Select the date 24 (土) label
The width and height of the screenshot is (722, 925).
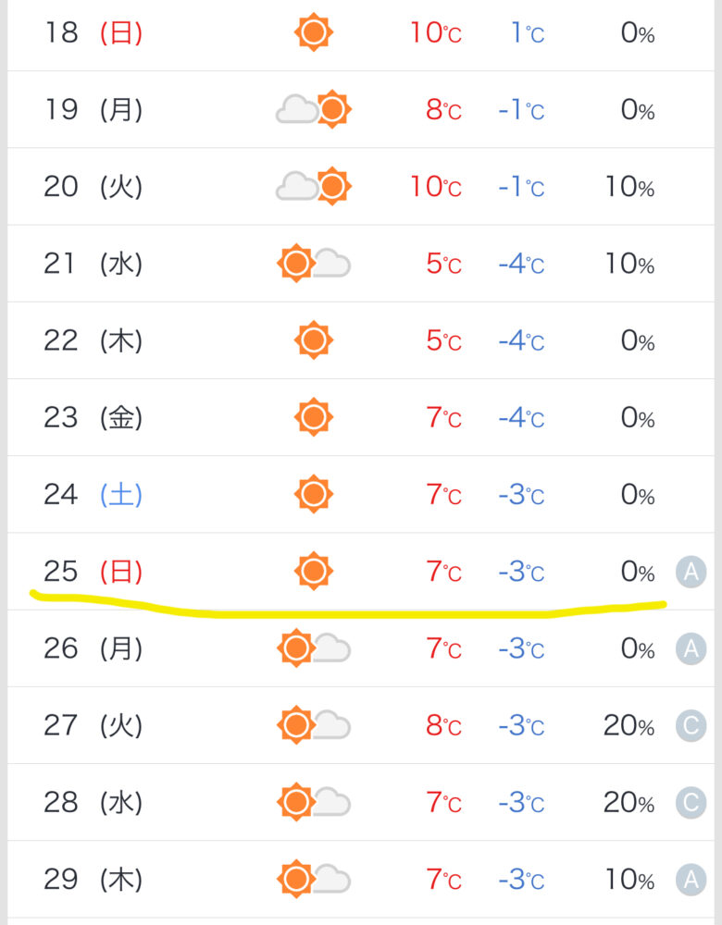(x=93, y=495)
